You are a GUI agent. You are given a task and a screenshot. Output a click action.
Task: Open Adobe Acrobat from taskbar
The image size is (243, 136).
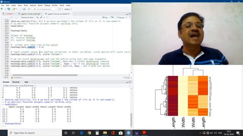pos(144,133)
